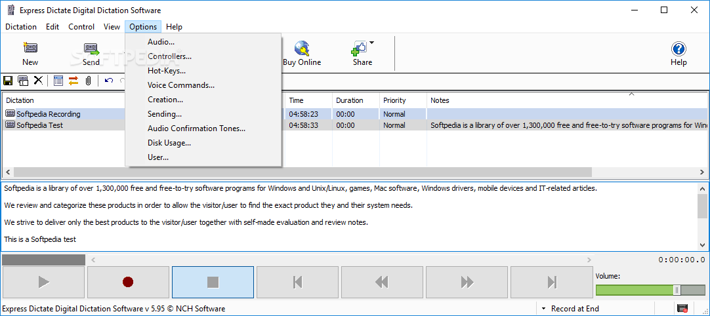The image size is (710, 316).
Task: Click the recorder icon in status bar
Action: [682, 309]
